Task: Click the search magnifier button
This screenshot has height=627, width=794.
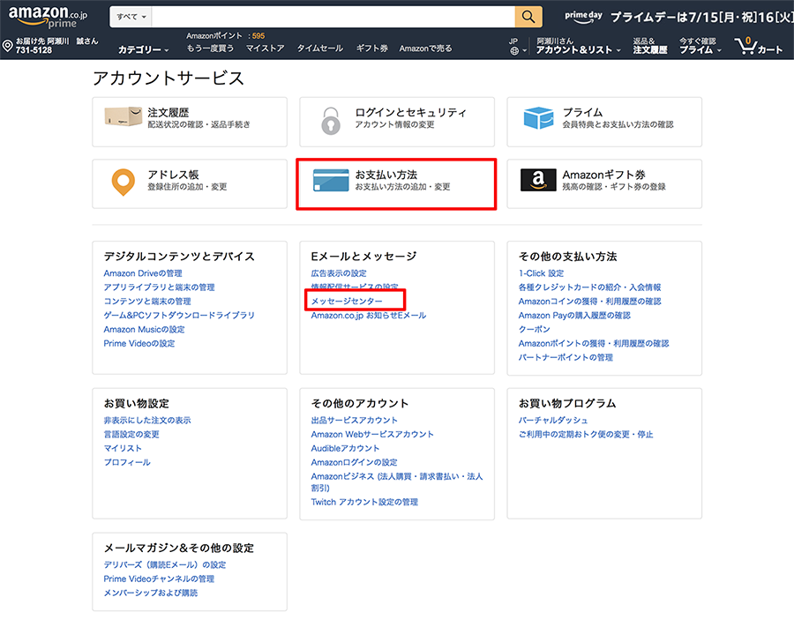Action: (x=528, y=17)
